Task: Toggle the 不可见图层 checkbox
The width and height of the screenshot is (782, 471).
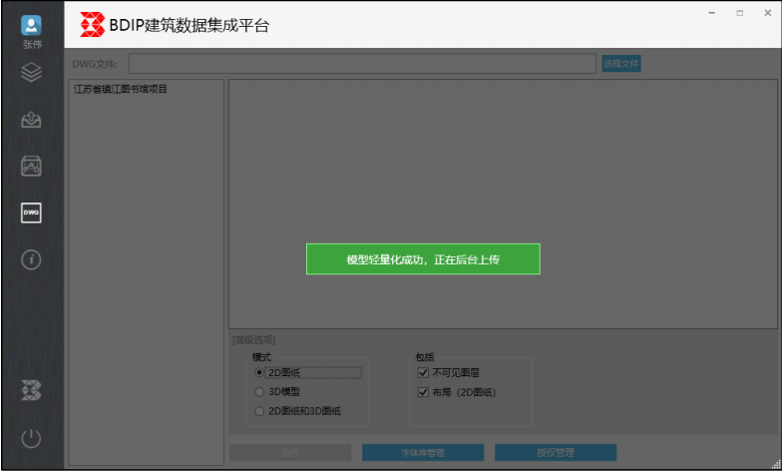Action: [x=423, y=372]
